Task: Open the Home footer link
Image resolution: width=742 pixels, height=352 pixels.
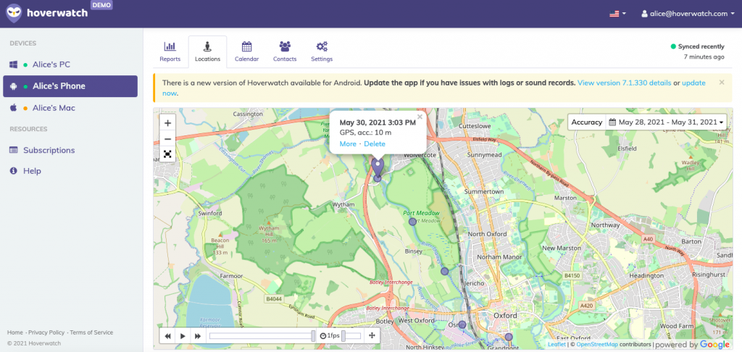Action: [15, 332]
